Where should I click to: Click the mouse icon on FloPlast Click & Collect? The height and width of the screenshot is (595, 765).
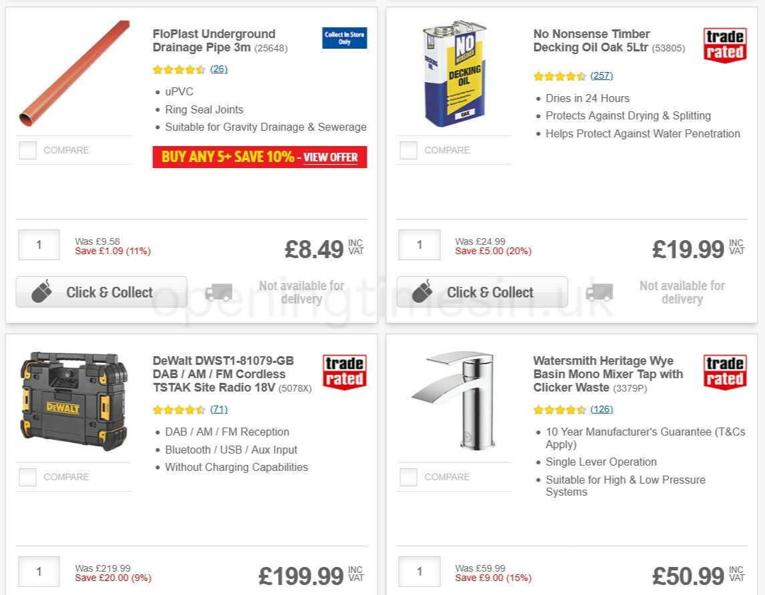click(41, 291)
